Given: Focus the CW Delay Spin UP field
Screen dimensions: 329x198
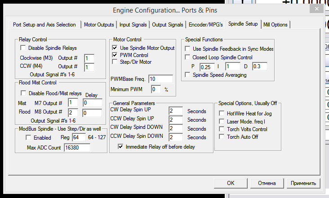Looking at the screenshot, I should (176, 111).
